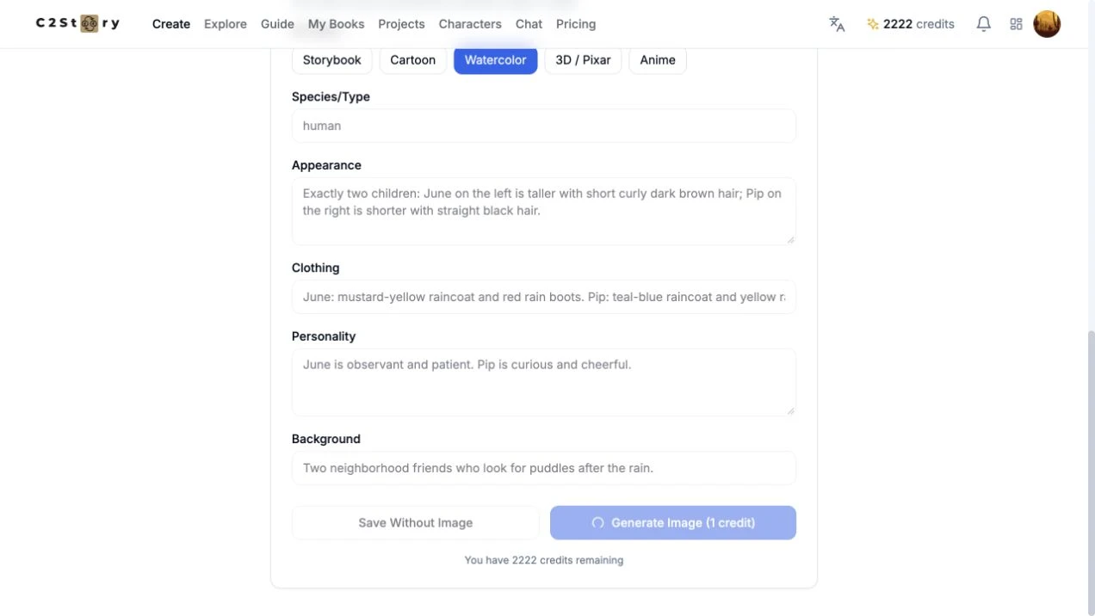Screen dimensions: 1095x616
Task: Select the Anime art style
Action: click(x=658, y=60)
